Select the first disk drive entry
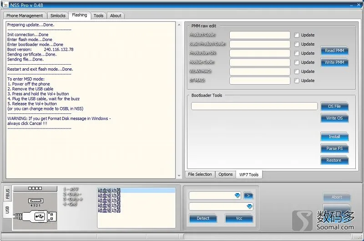Screen dimensions: 364x241 136,190
